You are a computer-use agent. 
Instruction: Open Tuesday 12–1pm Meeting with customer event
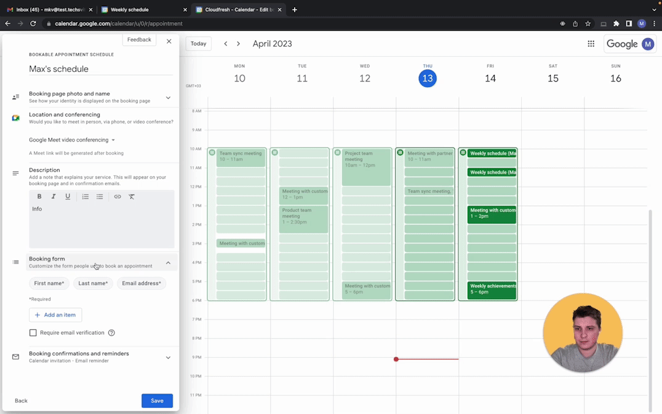[303, 195]
